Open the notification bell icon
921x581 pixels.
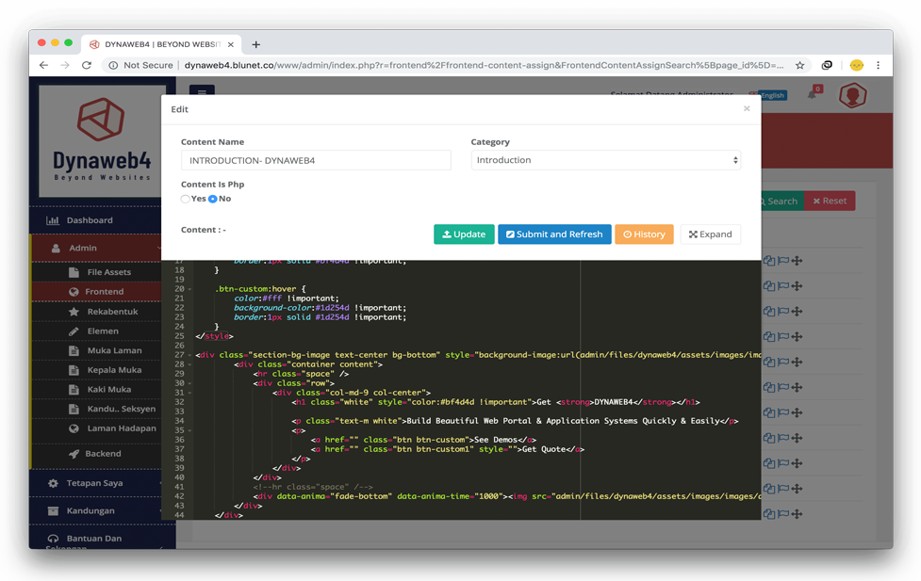click(813, 94)
